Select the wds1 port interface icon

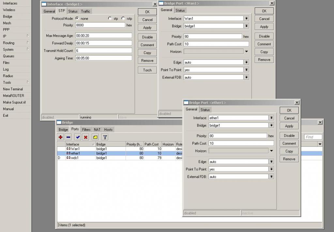pos(68,158)
